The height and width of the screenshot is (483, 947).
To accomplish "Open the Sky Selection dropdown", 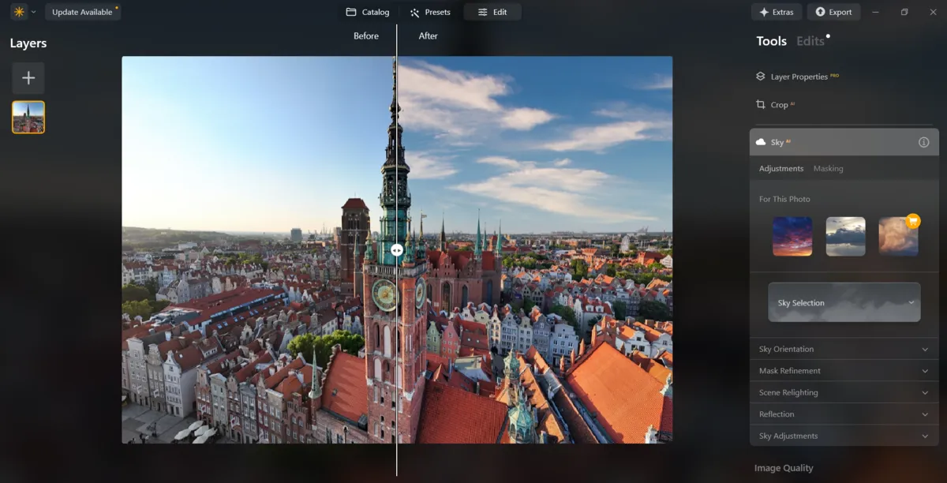I will [844, 302].
